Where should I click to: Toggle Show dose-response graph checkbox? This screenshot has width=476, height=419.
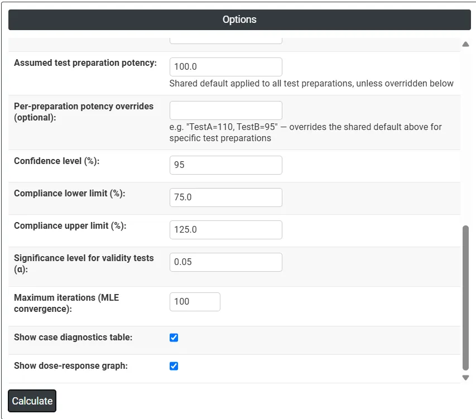(174, 366)
